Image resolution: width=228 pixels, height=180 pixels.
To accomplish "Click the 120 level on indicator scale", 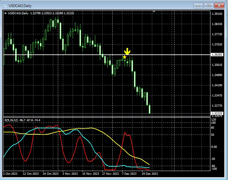I will coord(213,120).
